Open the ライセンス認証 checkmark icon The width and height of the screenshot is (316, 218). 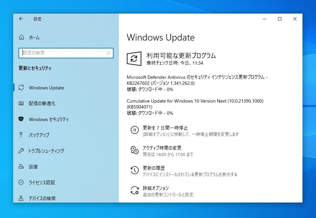(x=21, y=182)
